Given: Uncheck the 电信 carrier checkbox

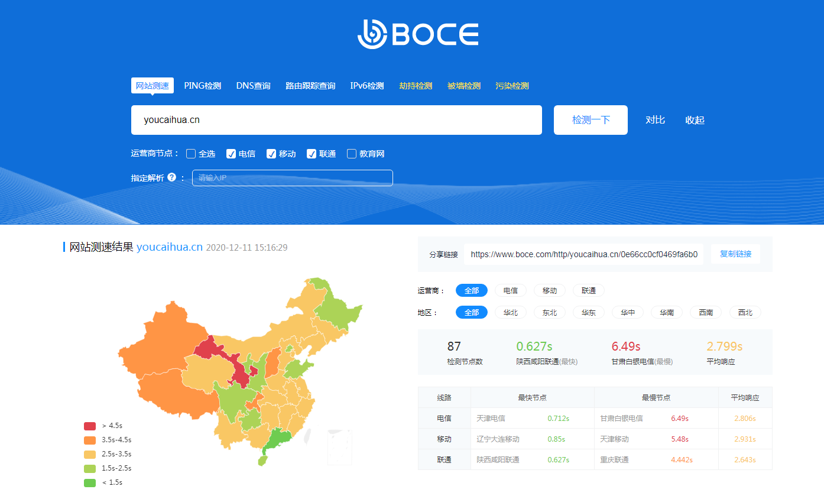Looking at the screenshot, I should pos(231,154).
